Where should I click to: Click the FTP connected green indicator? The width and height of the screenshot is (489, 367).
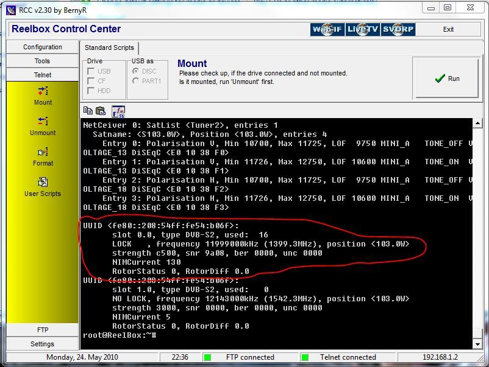point(207,357)
